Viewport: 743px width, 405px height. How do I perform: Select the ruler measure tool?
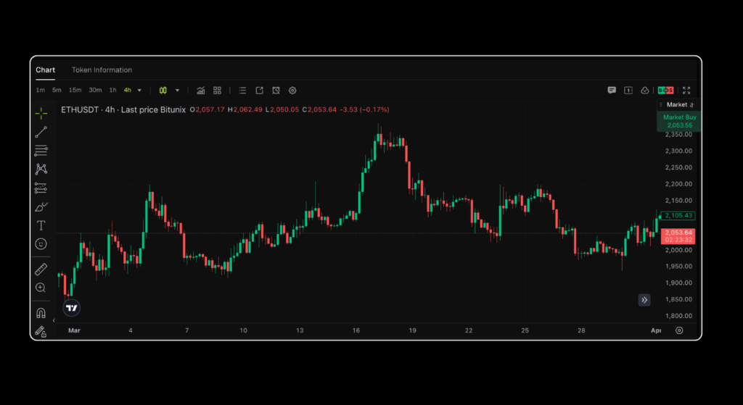pos(41,270)
